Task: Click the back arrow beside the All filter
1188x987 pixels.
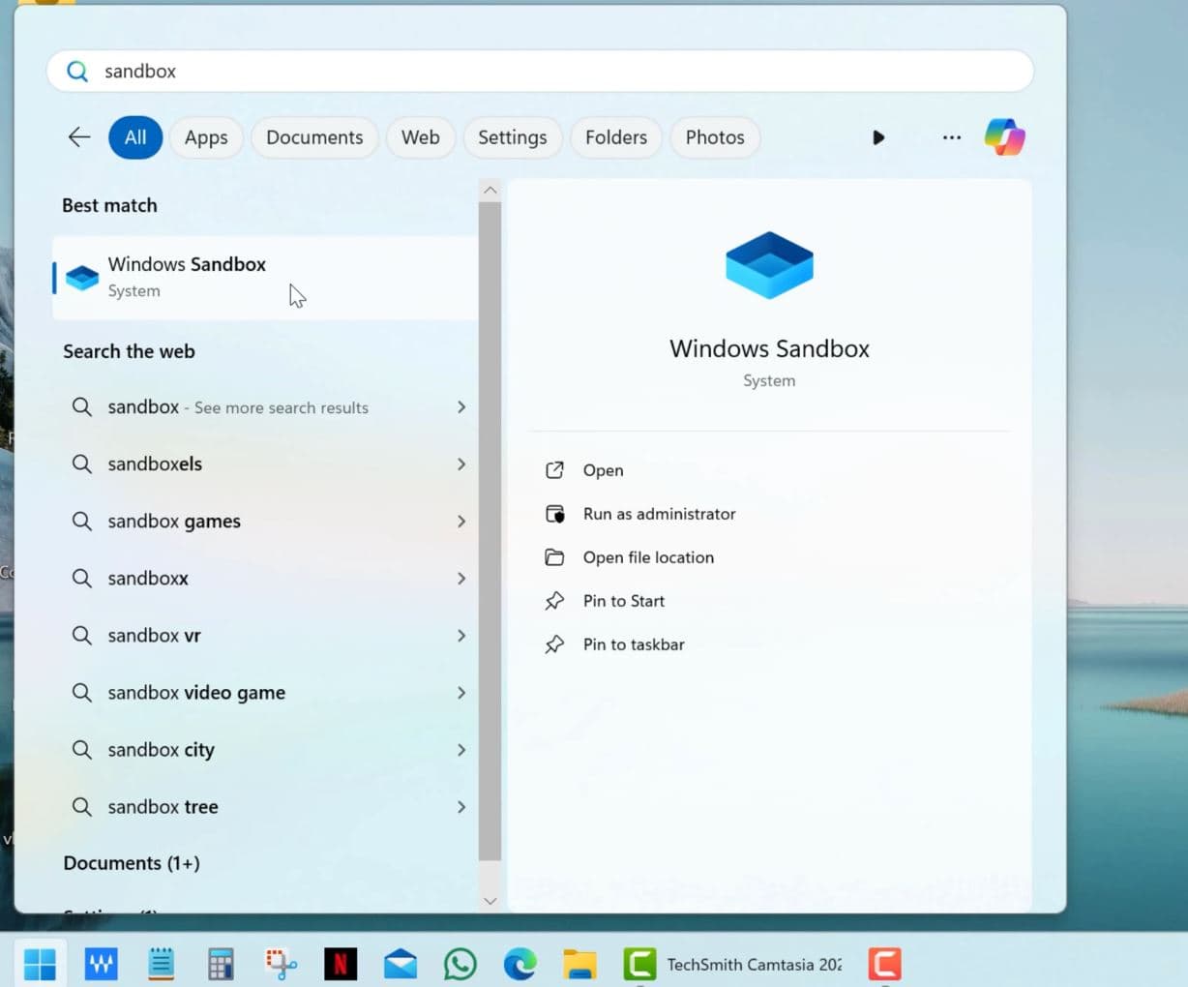Action: pos(79,137)
